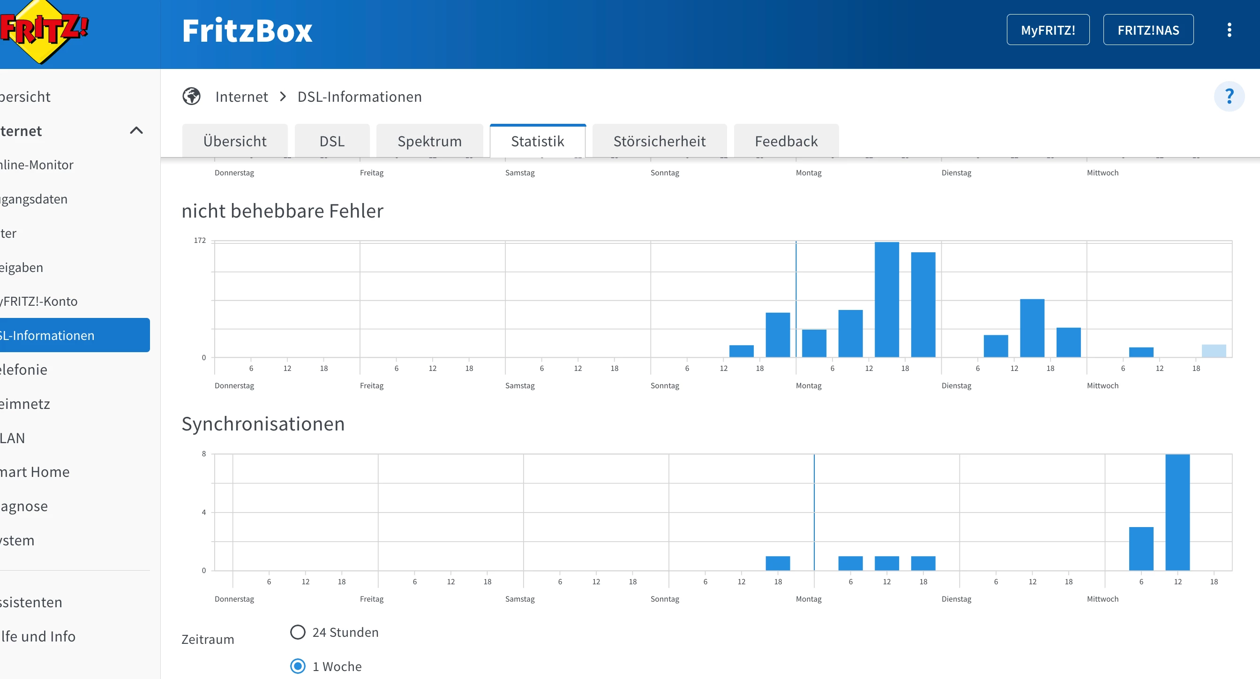Click the breadcrumb arrow after Internet
This screenshot has width=1260, height=679.
point(283,97)
